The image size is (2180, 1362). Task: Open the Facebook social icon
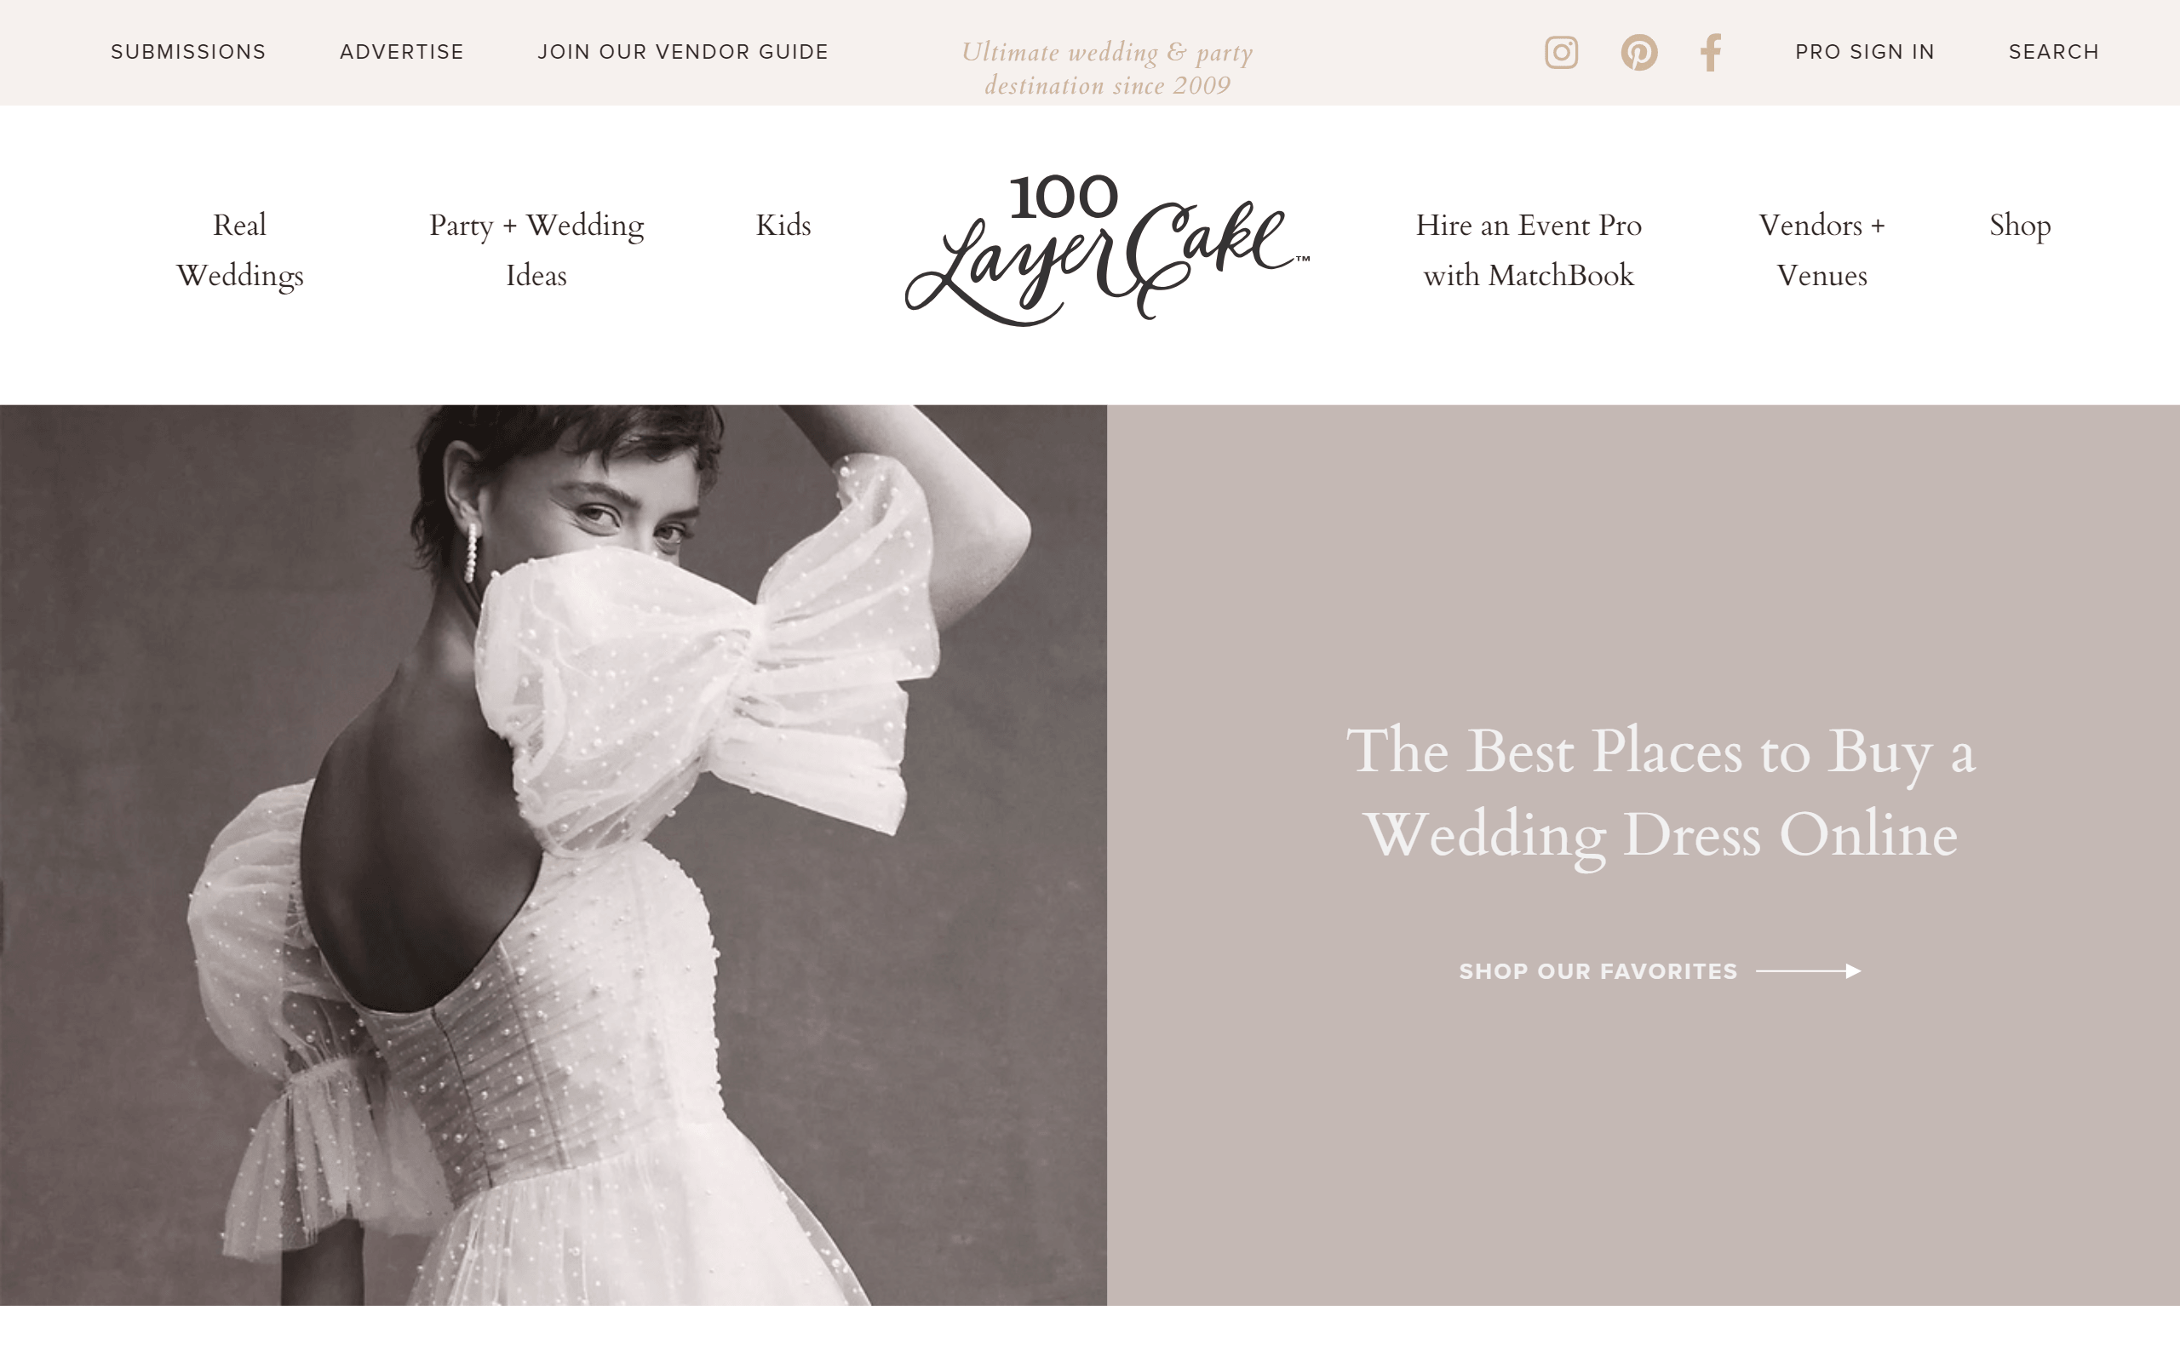coord(1711,52)
